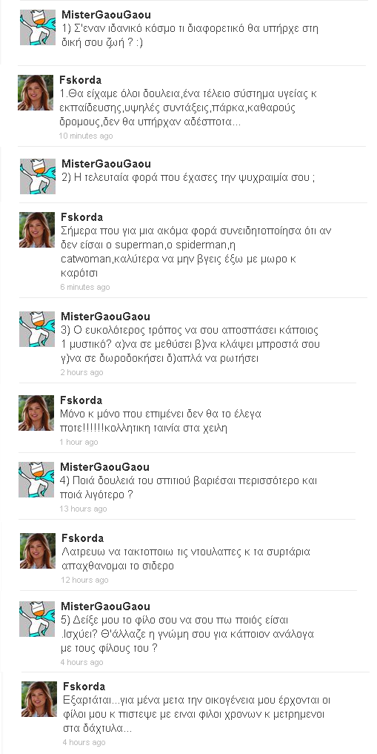
Task: Click the '12 hours ago' timestamp
Action: 84,580
